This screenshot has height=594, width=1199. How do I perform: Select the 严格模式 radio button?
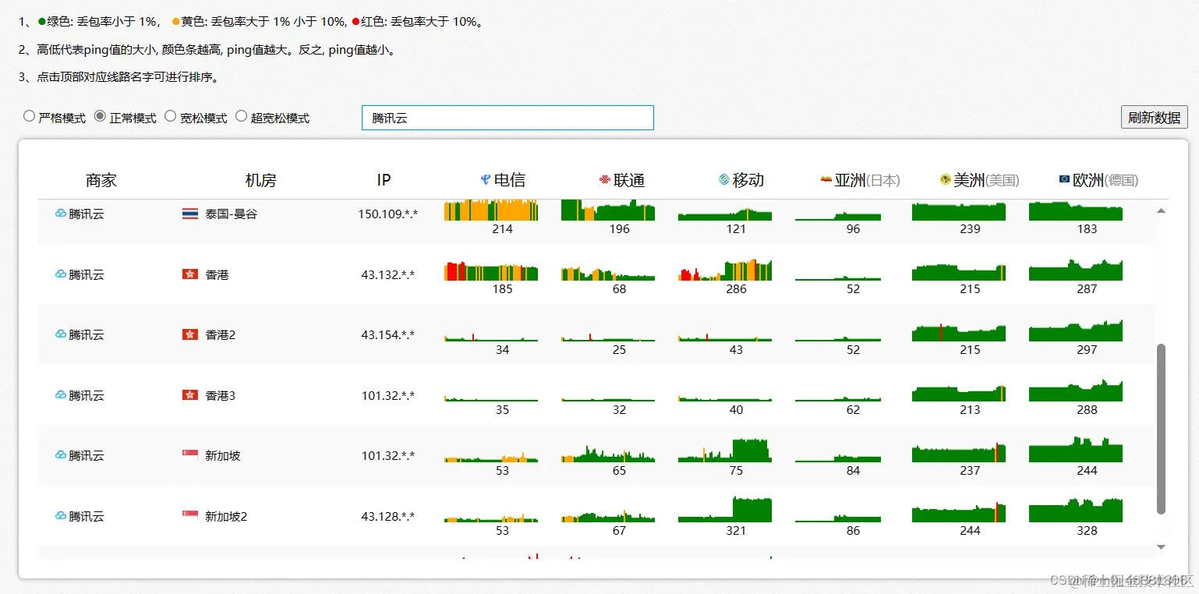click(30, 116)
